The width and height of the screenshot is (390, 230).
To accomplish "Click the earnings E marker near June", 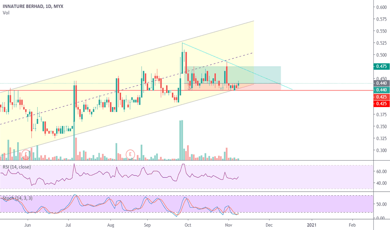I will point(26,154).
